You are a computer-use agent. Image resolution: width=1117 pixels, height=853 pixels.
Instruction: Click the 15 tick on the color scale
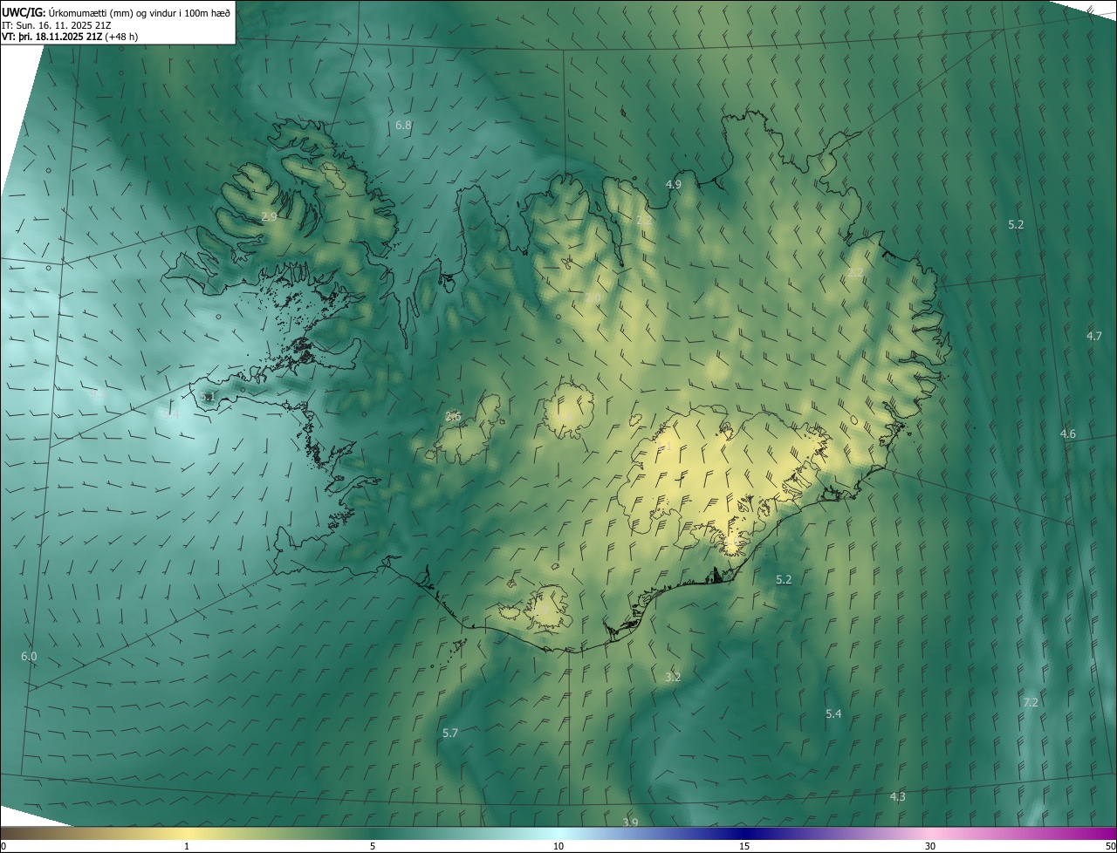744,846
